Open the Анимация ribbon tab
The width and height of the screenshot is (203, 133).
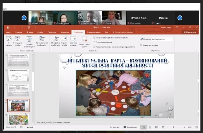click(x=64, y=32)
